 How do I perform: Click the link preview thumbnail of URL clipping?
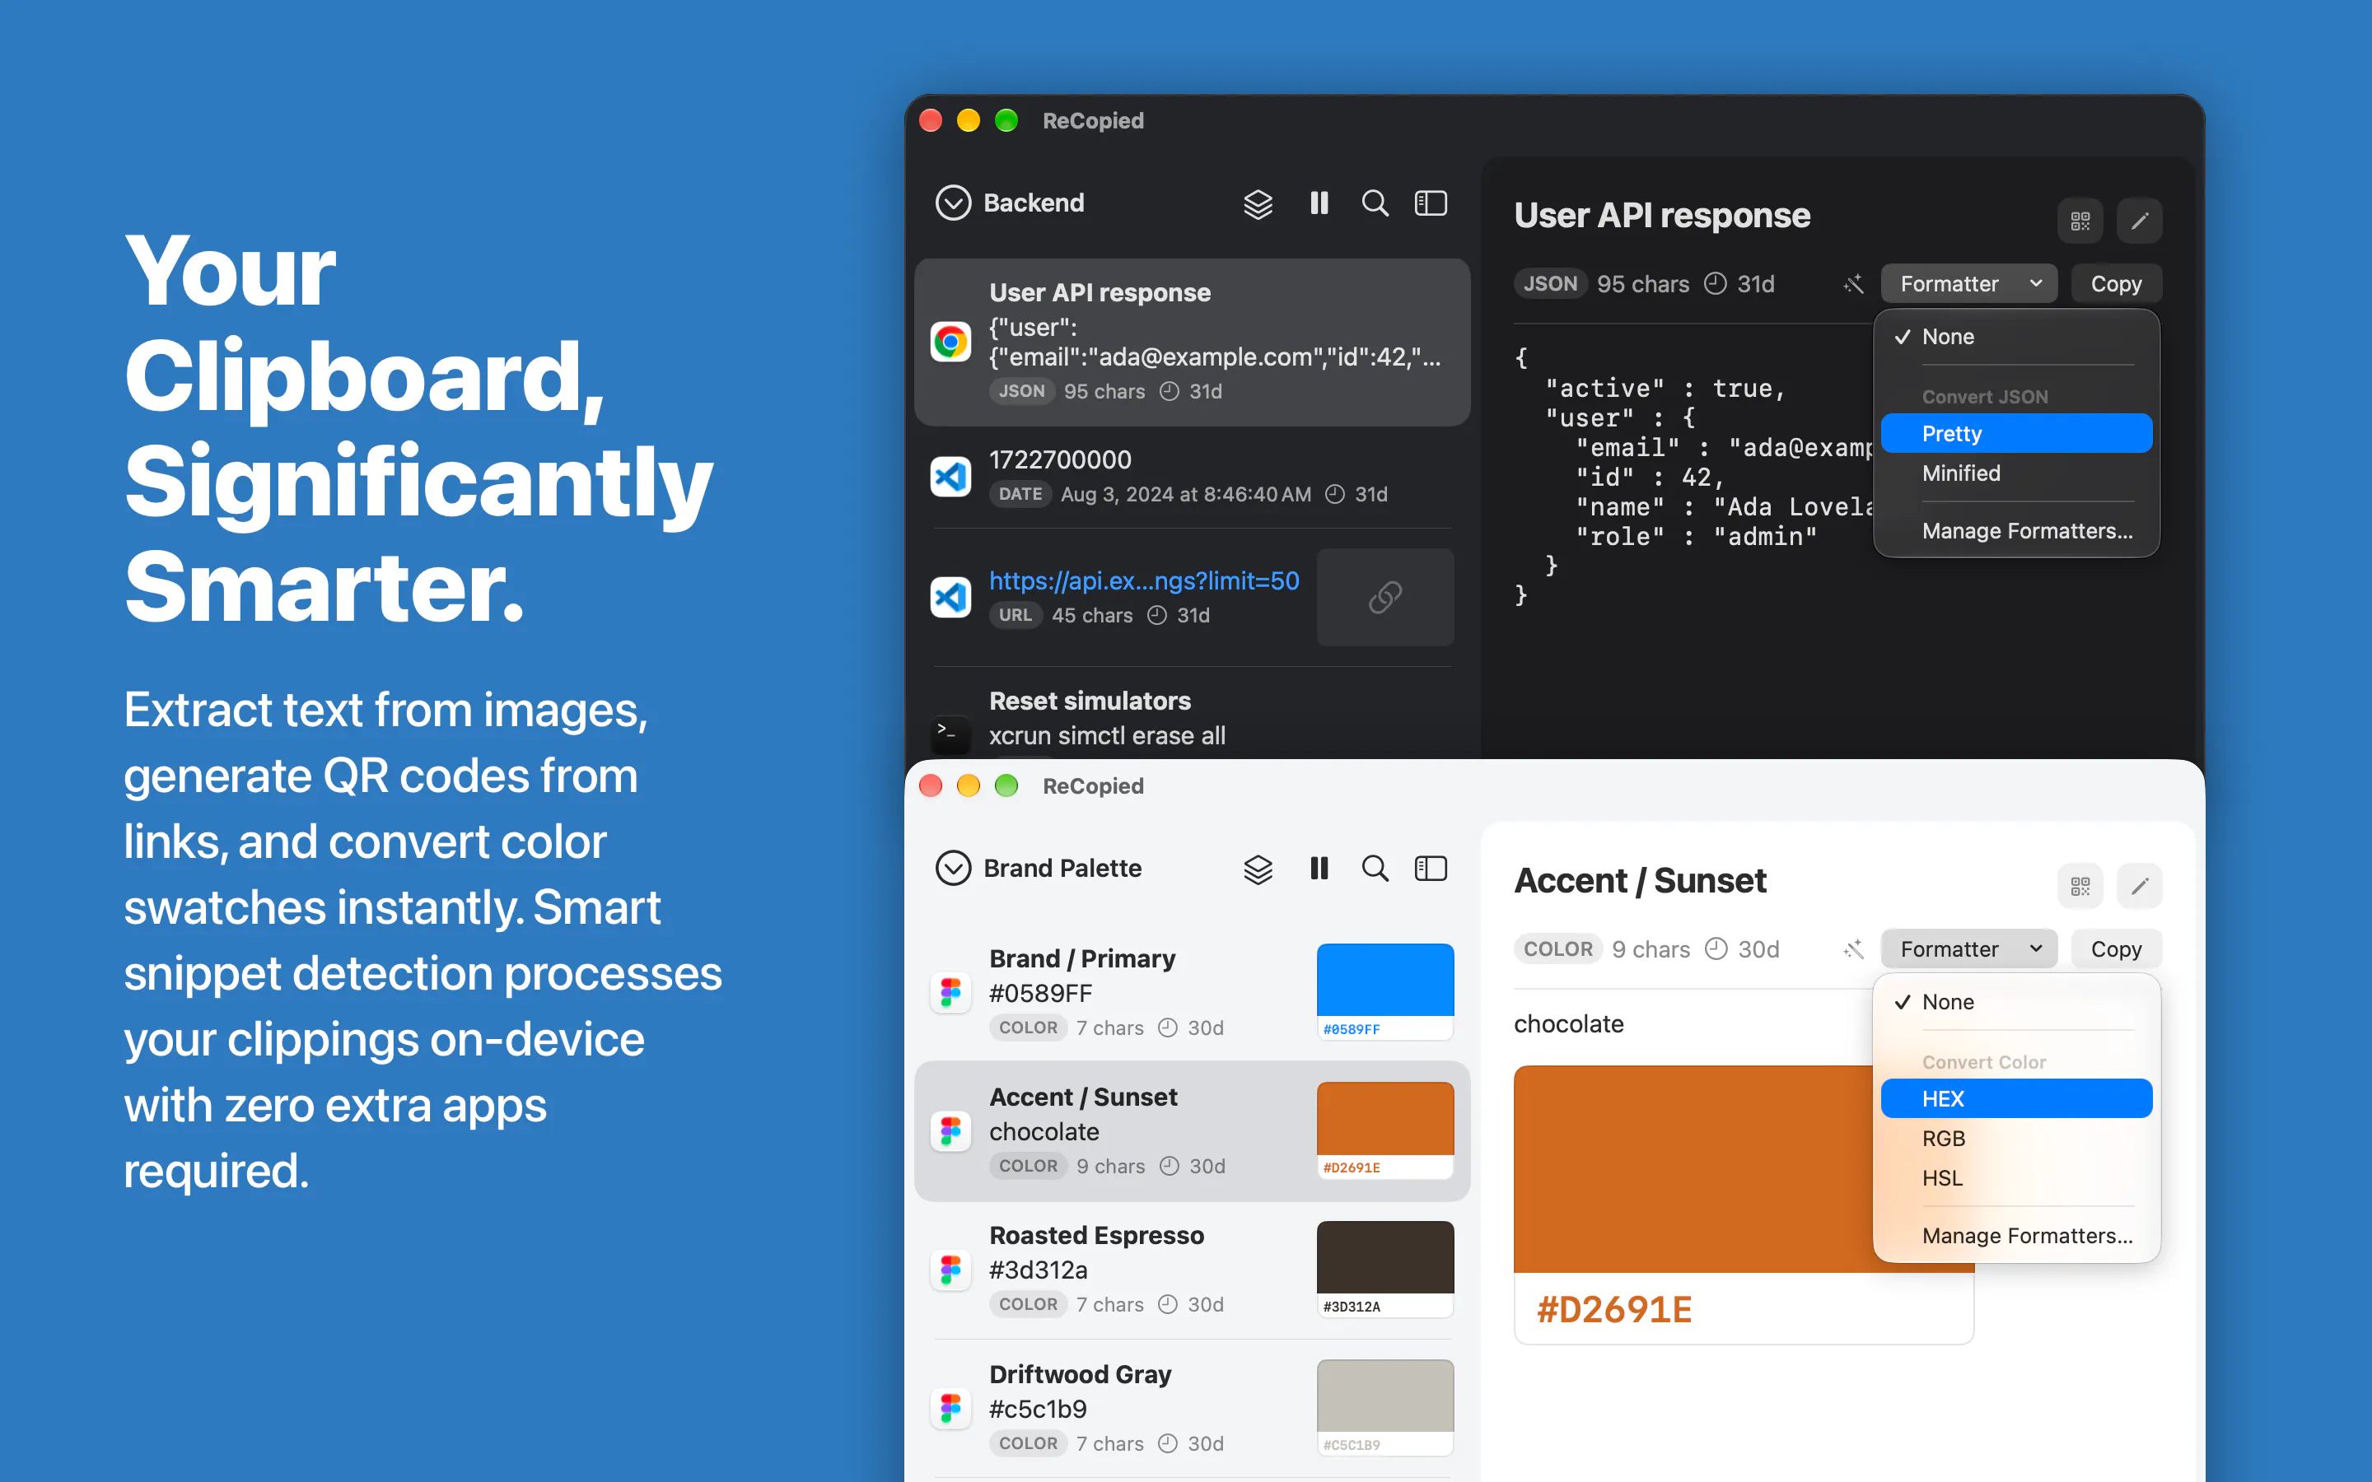click(x=1385, y=597)
